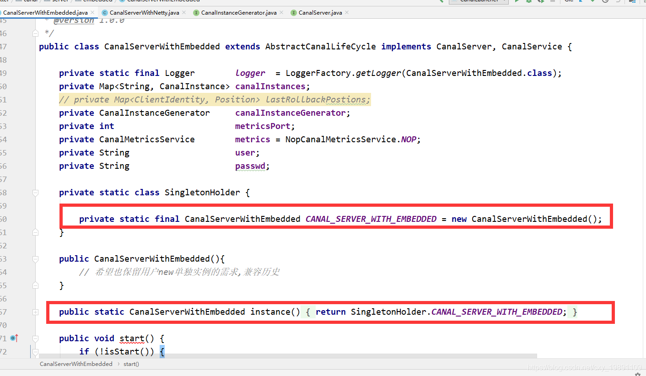Click the Chinese comment inside the constructor
Screen dimensions: 646x376
[x=179, y=272]
